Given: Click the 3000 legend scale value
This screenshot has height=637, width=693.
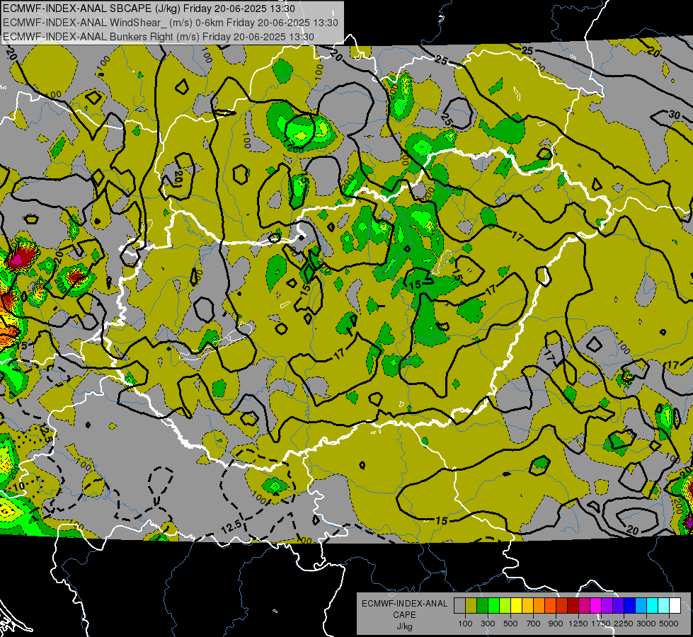Looking at the screenshot, I should click(x=646, y=624).
